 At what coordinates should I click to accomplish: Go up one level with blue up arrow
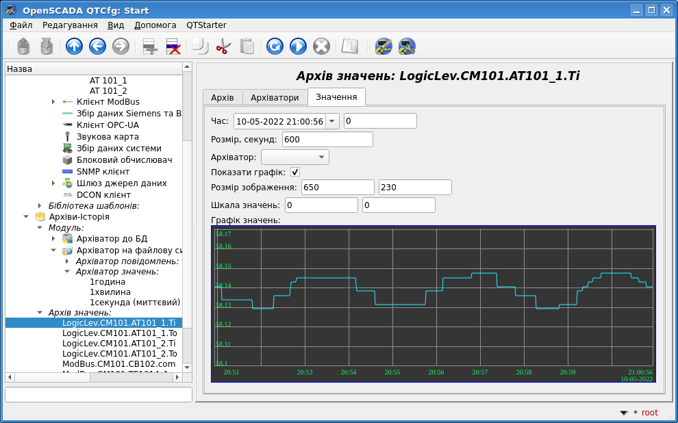pyautogui.click(x=75, y=47)
